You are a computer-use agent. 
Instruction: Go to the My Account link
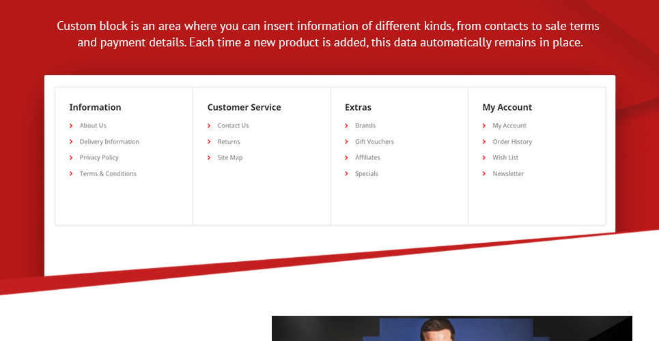tap(509, 125)
